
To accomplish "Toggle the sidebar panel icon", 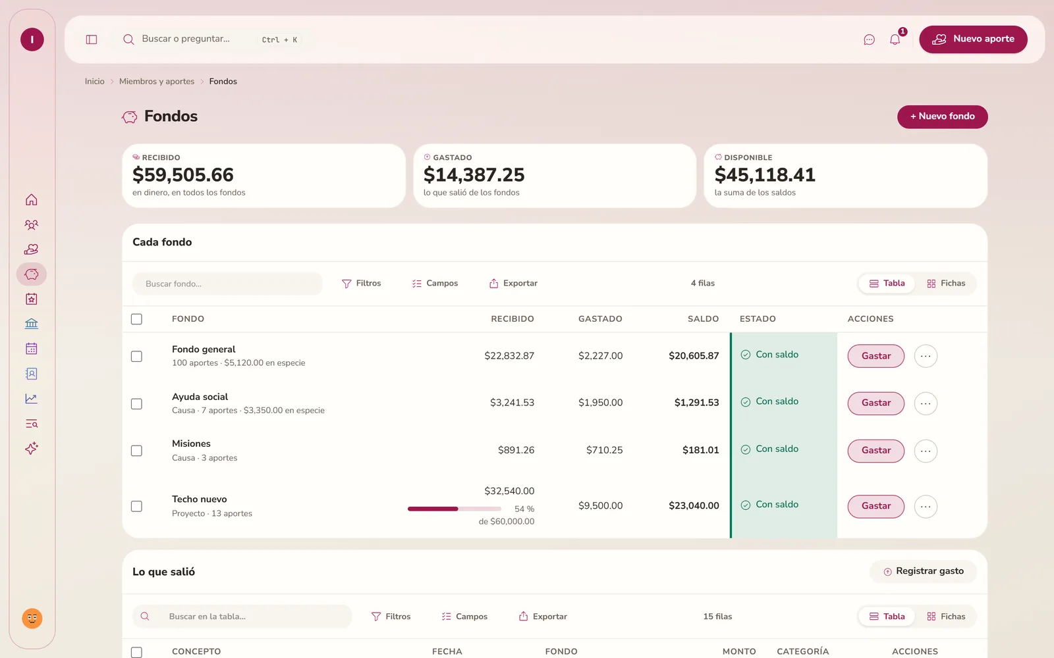I will [x=92, y=39].
